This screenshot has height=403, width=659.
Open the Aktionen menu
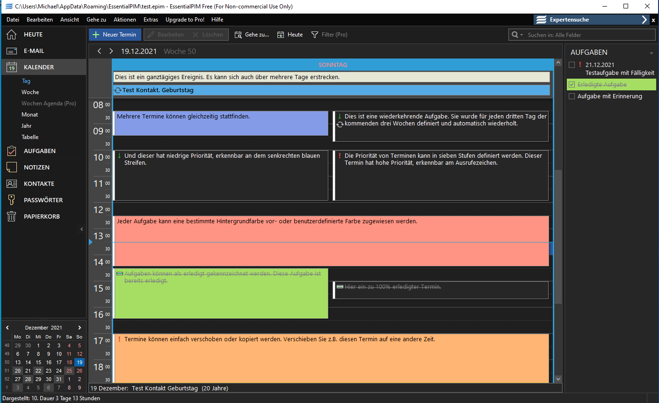125,20
